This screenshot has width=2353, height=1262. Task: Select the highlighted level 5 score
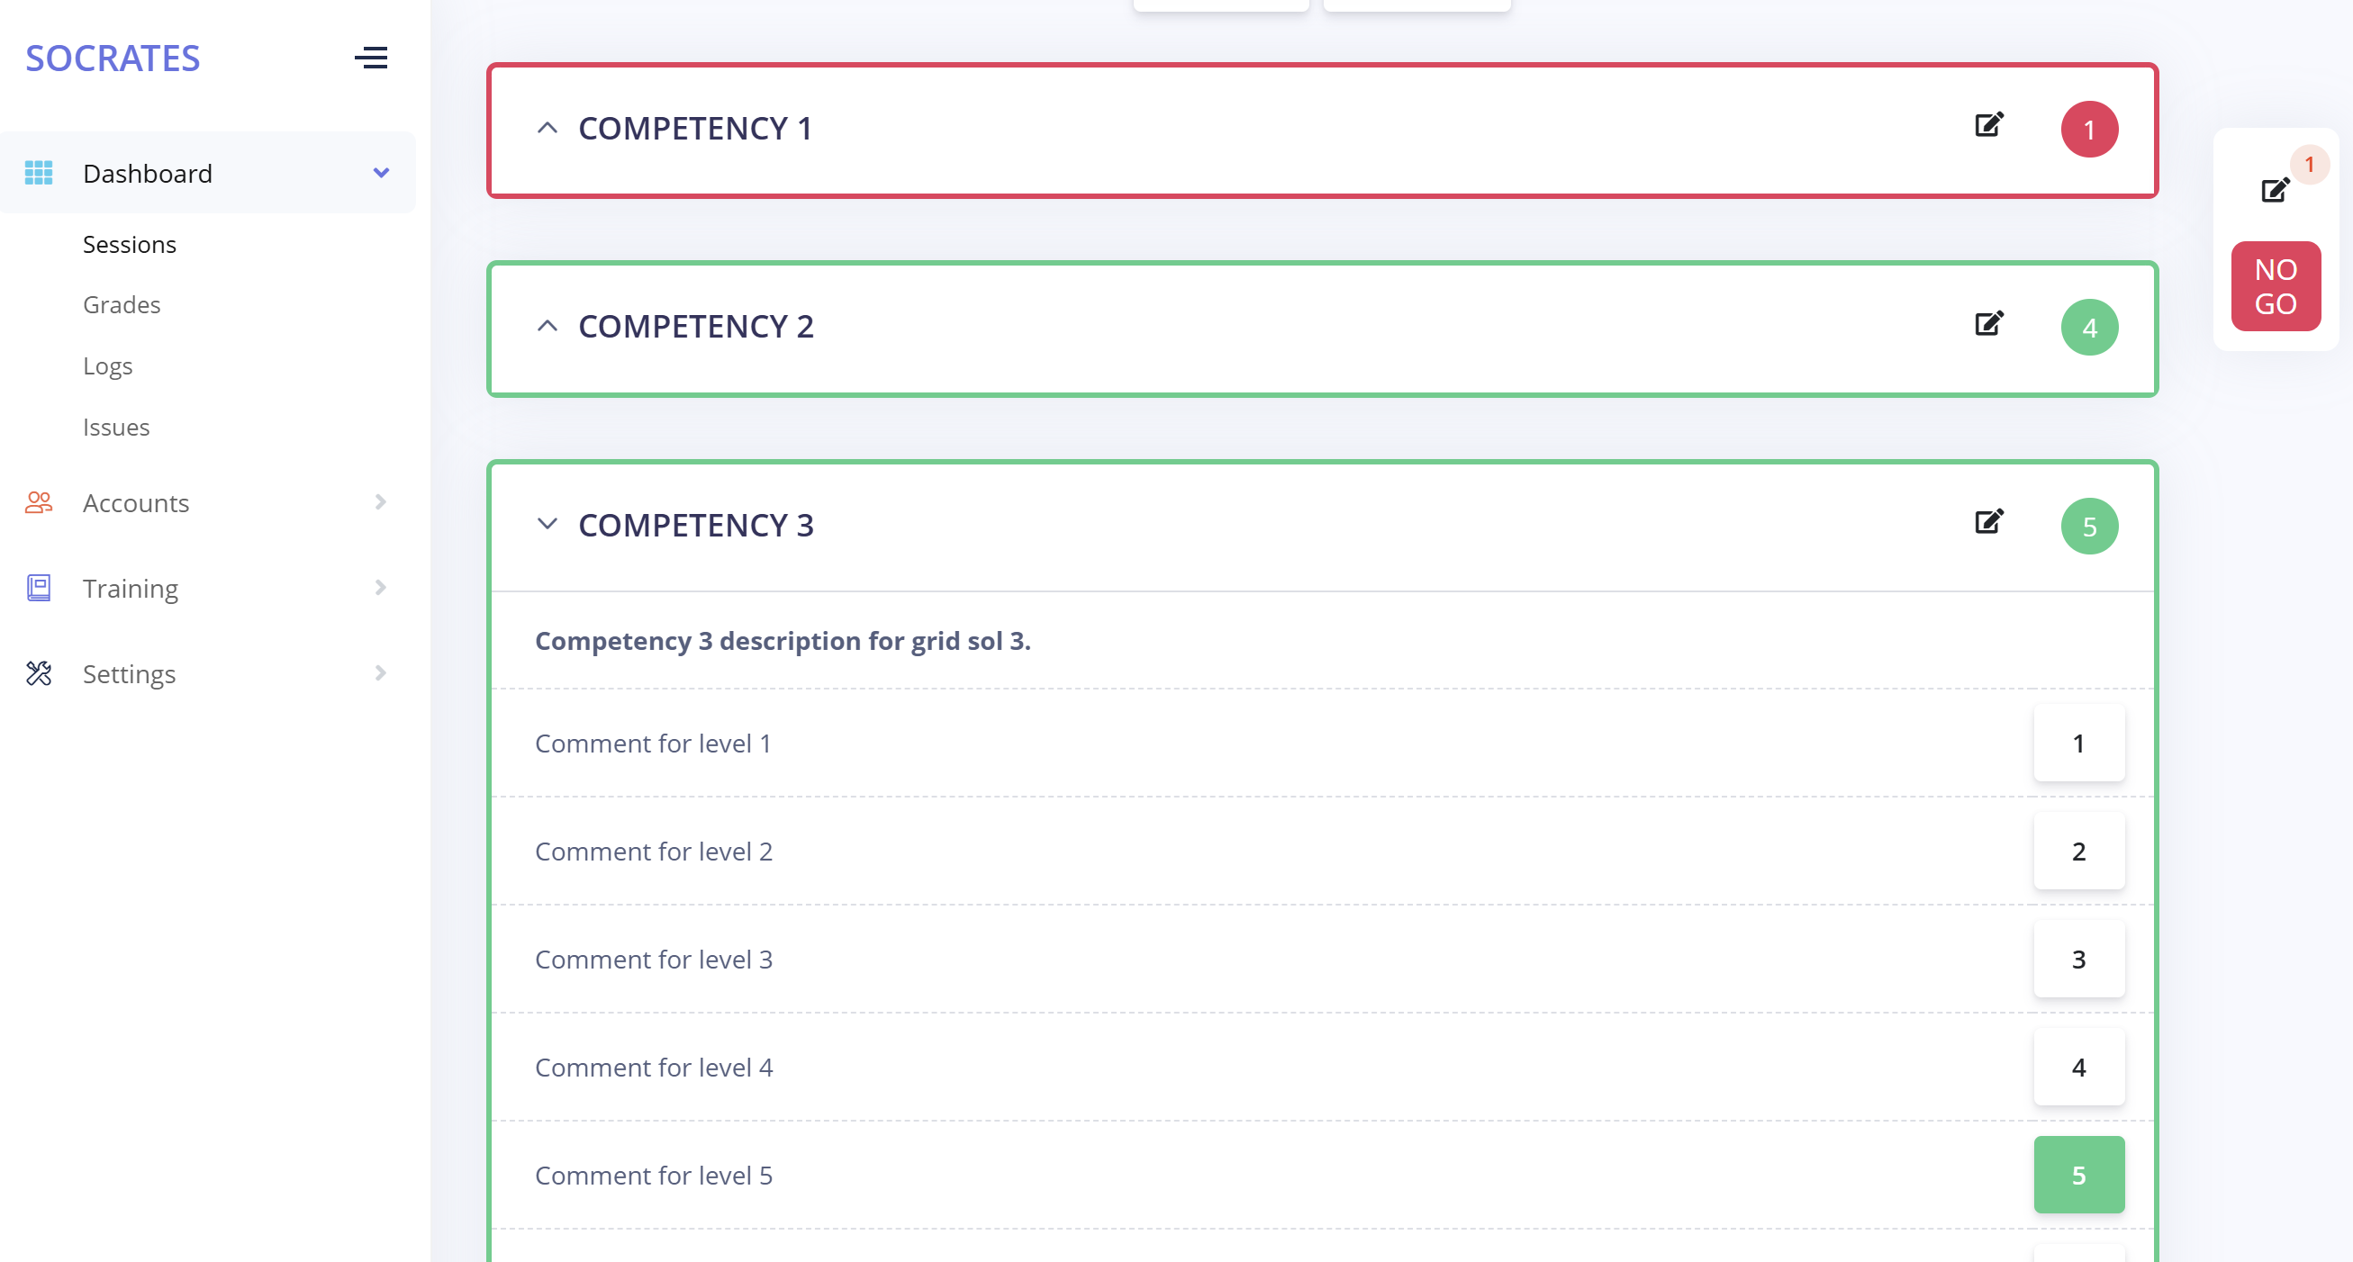pos(2078,1176)
